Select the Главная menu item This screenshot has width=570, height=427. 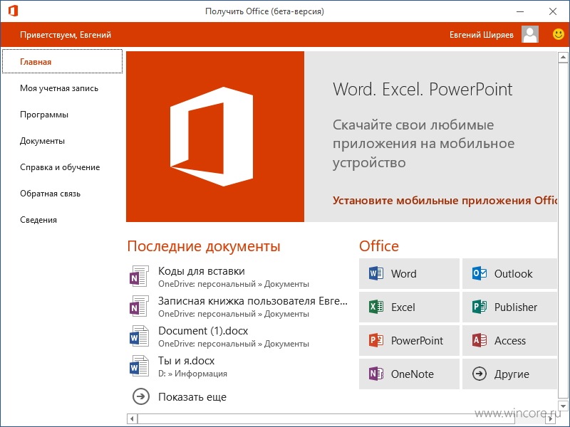[x=62, y=62]
